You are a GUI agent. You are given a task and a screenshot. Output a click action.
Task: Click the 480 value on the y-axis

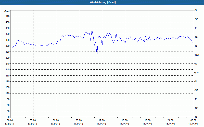click(8, 22)
